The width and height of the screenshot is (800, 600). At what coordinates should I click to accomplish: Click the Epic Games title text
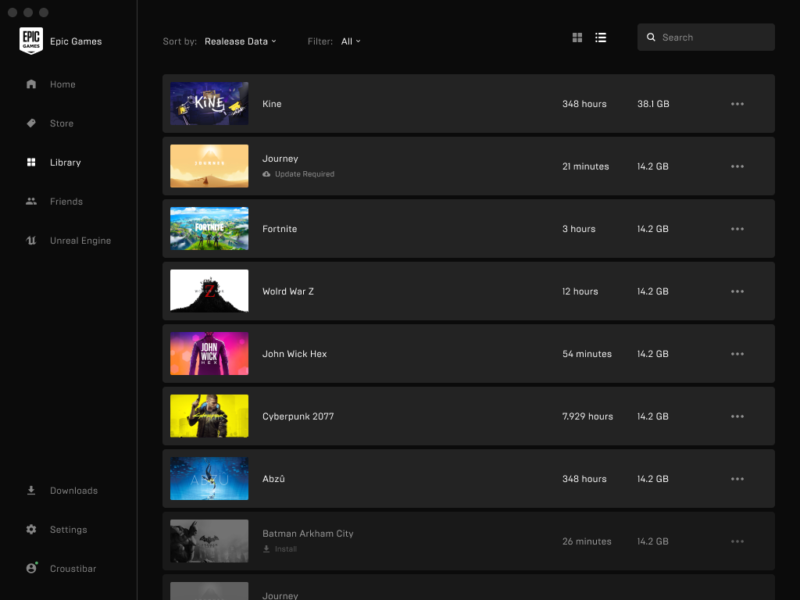pos(76,41)
